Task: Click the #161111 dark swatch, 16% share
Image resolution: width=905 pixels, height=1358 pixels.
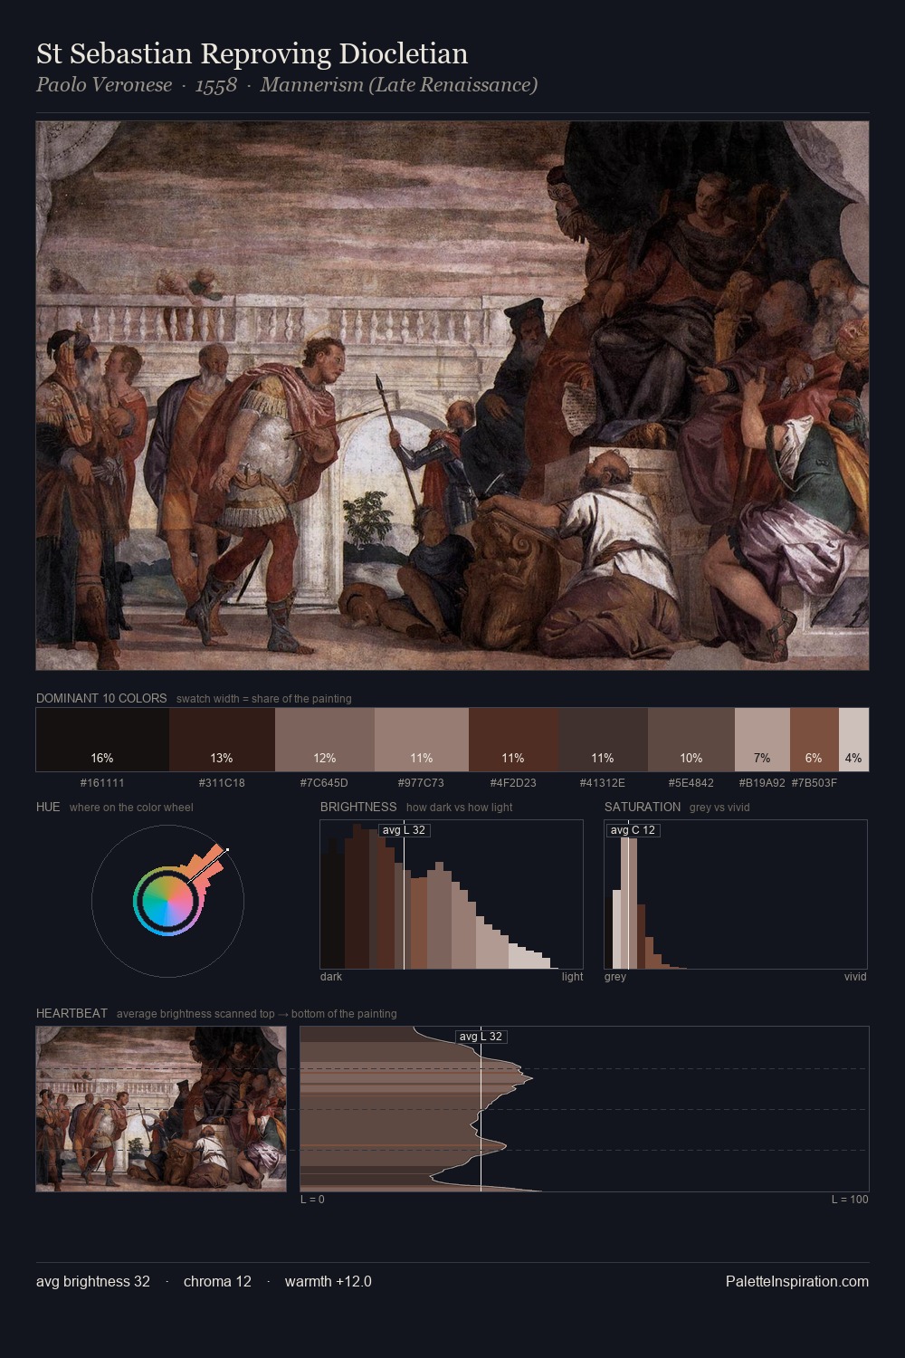Action: (102, 740)
